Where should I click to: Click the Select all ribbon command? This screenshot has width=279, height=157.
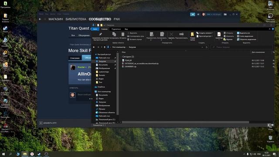point(243,33)
